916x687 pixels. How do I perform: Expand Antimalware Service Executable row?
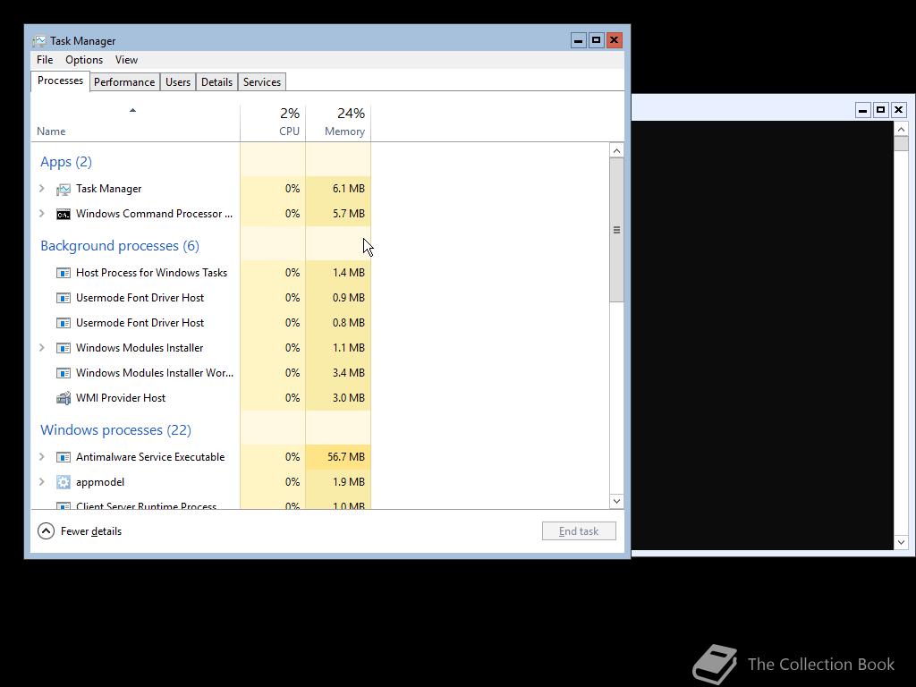41,457
